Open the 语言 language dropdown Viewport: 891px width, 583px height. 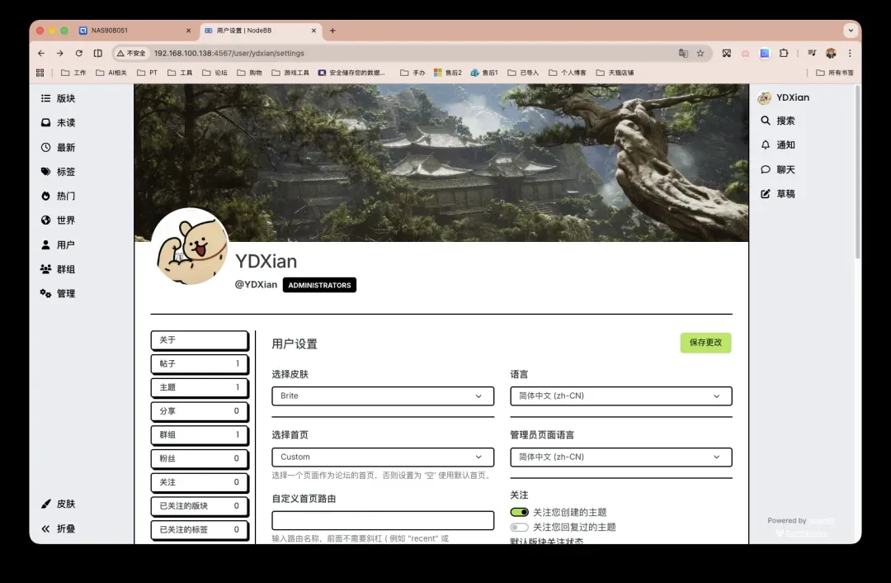point(620,396)
